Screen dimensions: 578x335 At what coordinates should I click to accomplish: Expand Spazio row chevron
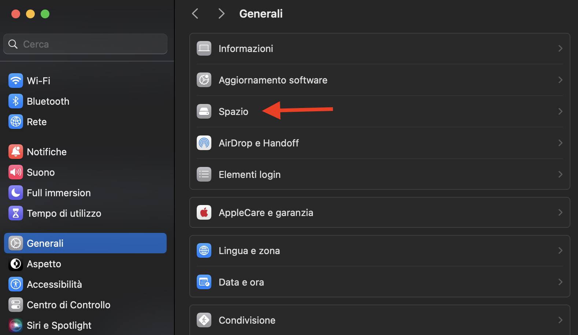pyautogui.click(x=560, y=111)
